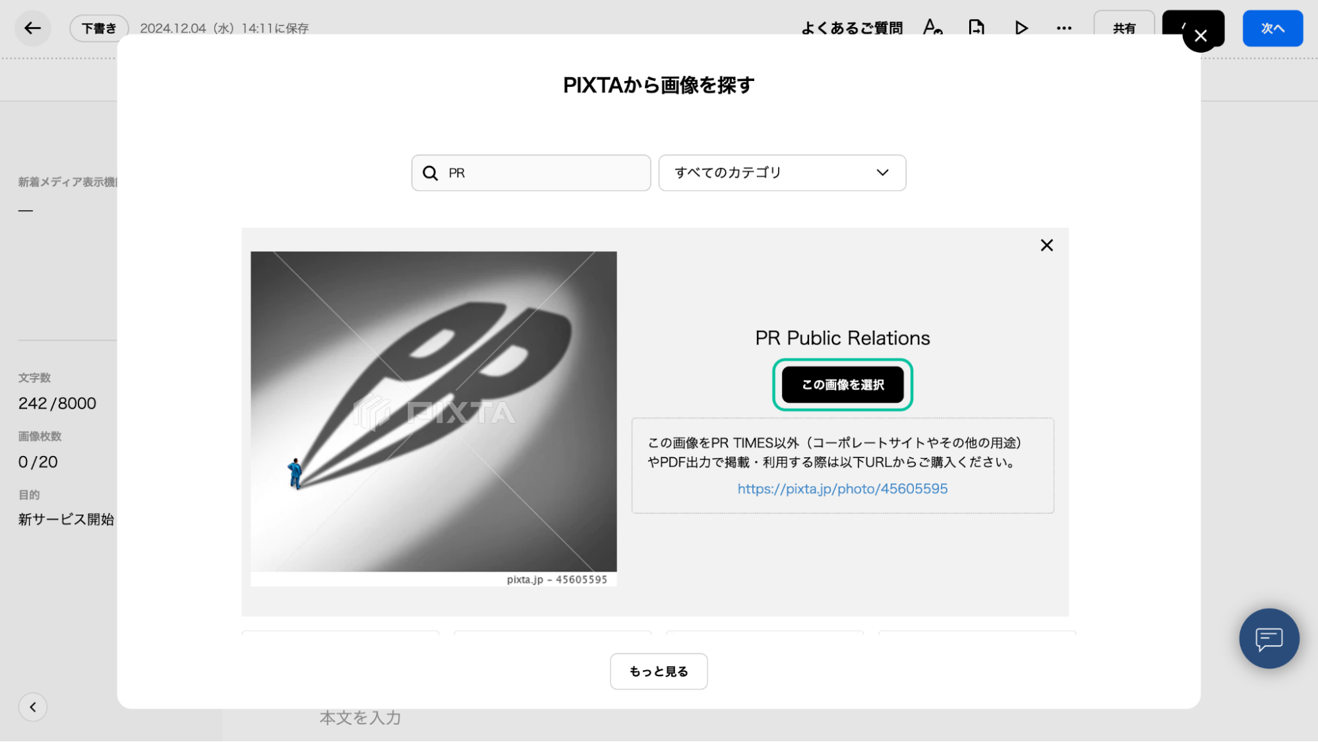Image resolution: width=1318 pixels, height=742 pixels.
Task: Open the pixta.jp/photo/45605595 link
Action: click(842, 489)
